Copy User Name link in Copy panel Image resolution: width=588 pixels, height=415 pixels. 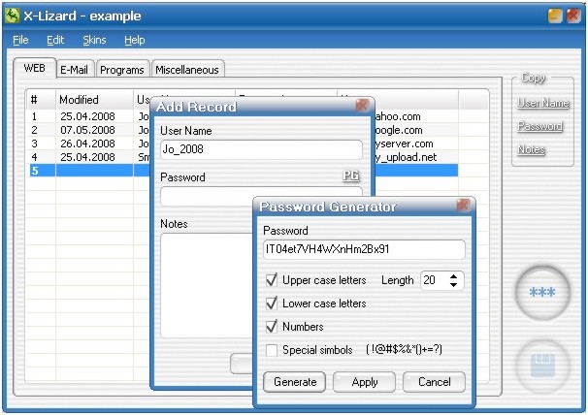(543, 103)
